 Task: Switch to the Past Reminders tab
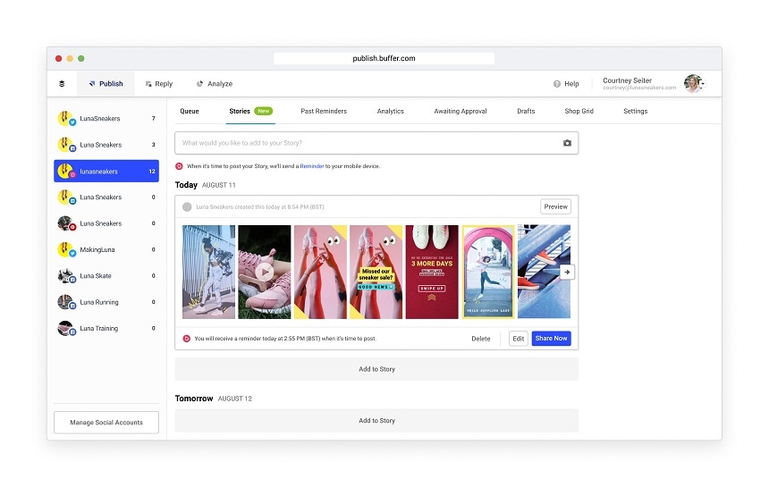[x=324, y=111]
